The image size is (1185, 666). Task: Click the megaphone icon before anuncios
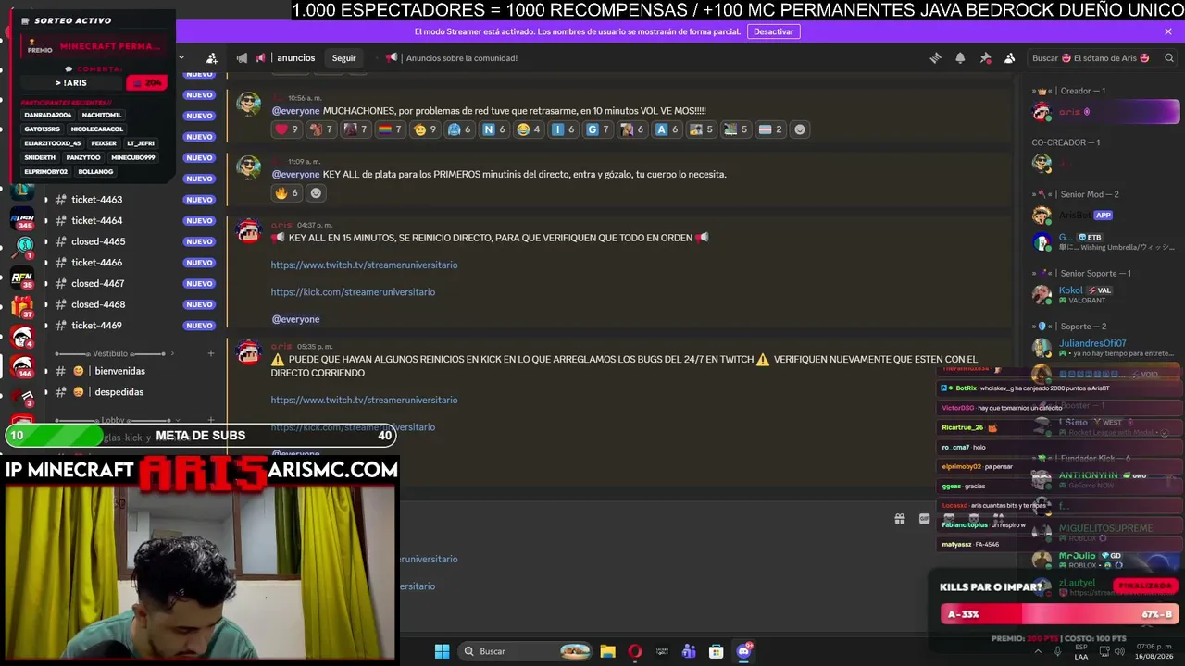click(242, 58)
